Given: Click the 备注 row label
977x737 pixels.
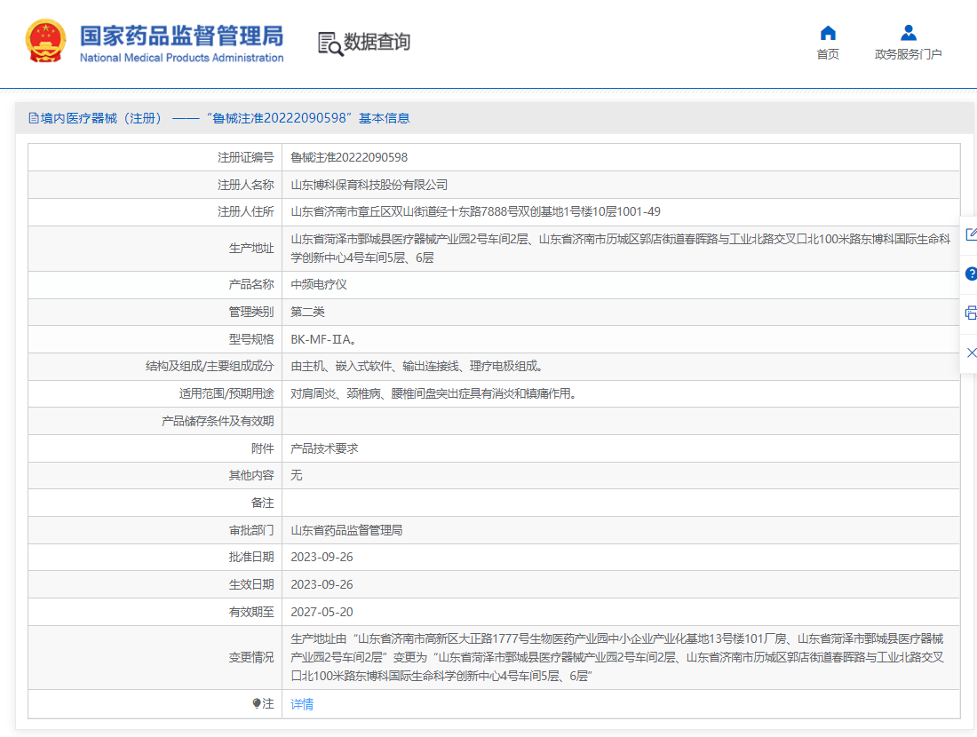Looking at the screenshot, I should point(262,503).
